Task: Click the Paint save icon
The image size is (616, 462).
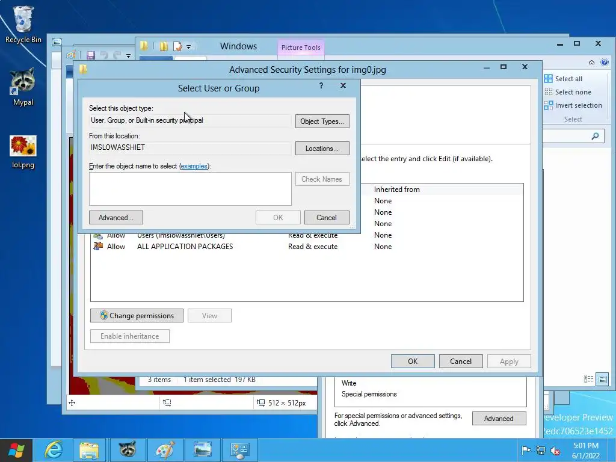Action: click(x=91, y=55)
